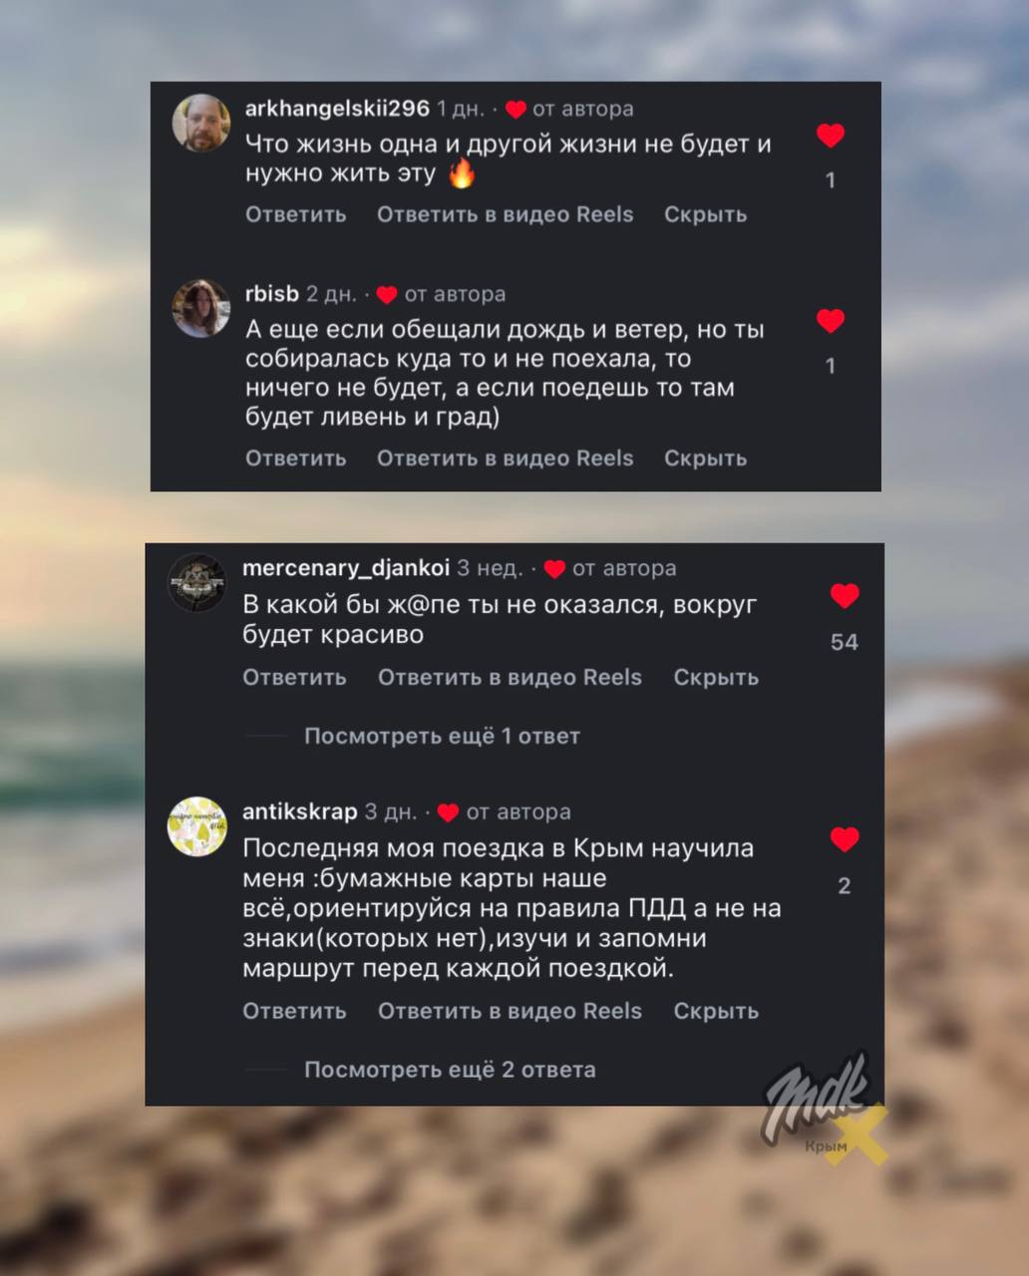The width and height of the screenshot is (1029, 1276).
Task: Open rbisb's profile picture
Action: tap(201, 308)
